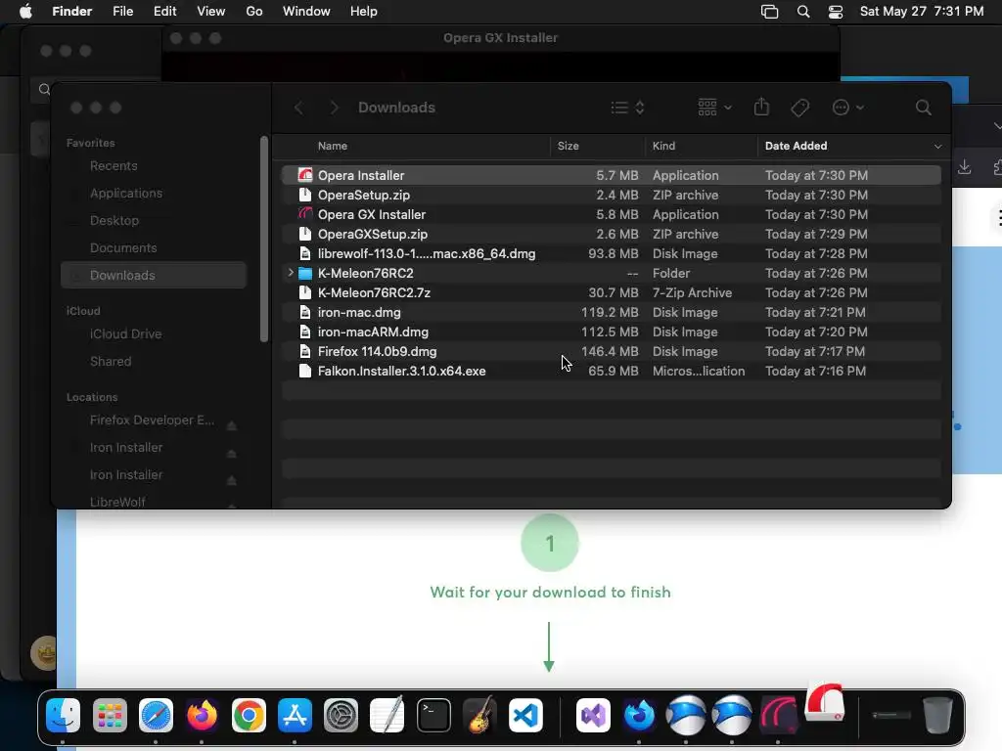
Task: Open Visual Studio Code in the Dock
Action: pos(525,715)
